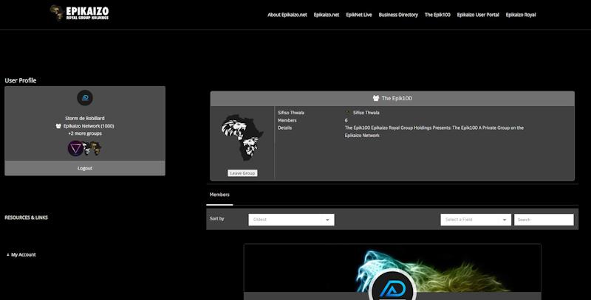Expand the My Account section
Screen dimensions: 591x300
click(21, 254)
